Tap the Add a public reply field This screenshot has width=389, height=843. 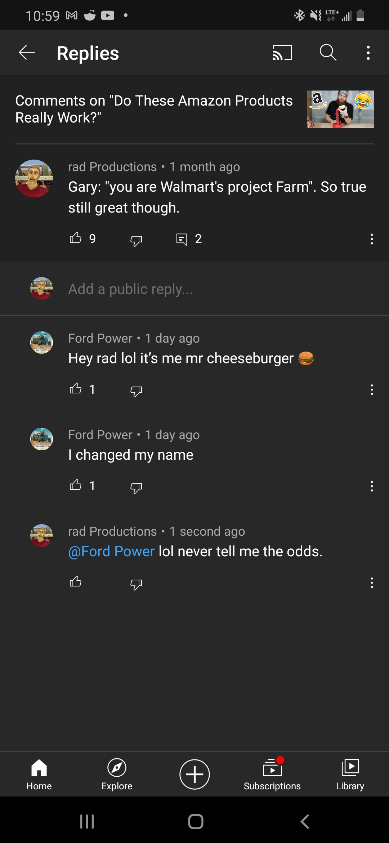[130, 289]
